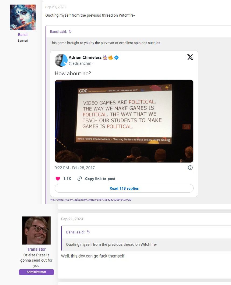View Adrian Chmielarz's profile picture in tweet

click(61, 60)
